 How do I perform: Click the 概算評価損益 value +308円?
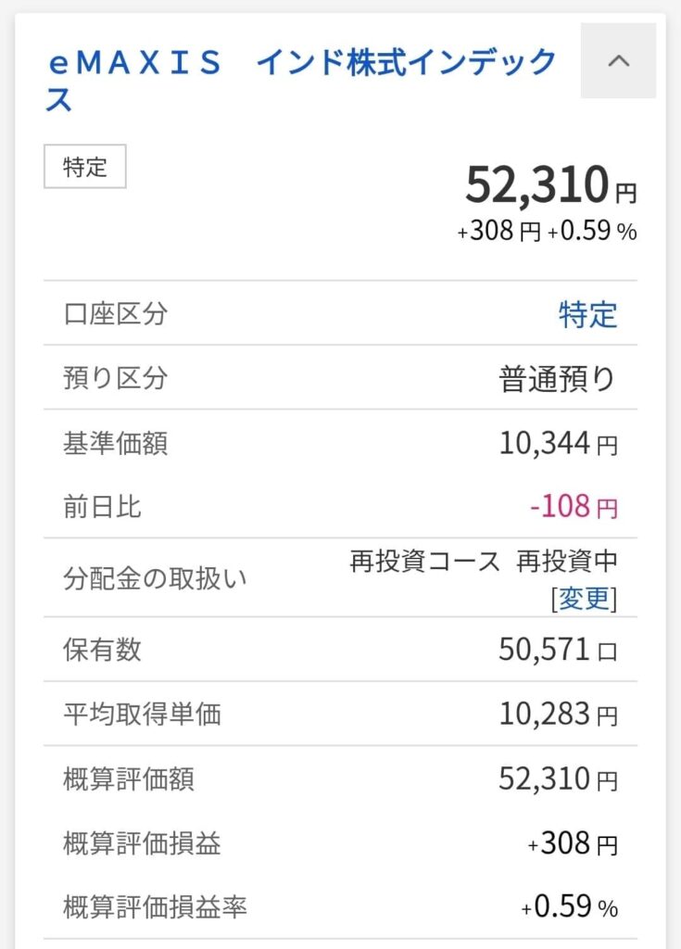(572, 843)
